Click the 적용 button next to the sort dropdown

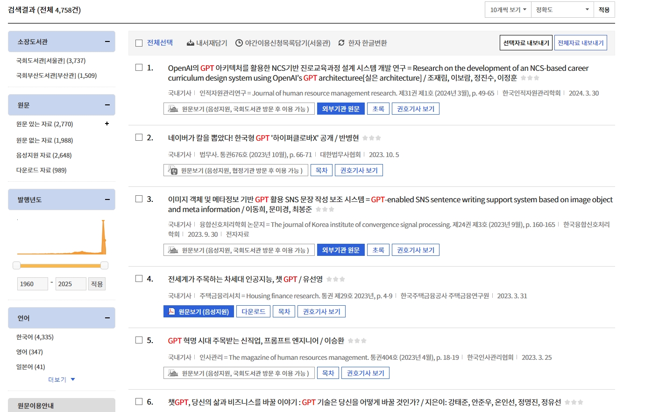pos(604,10)
